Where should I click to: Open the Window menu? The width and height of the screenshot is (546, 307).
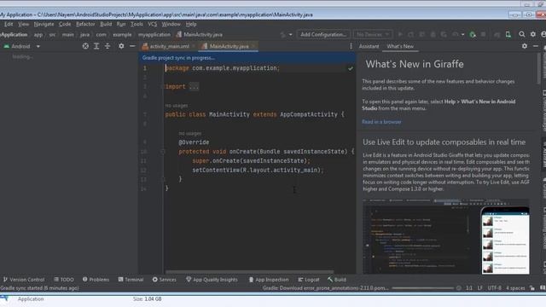point(171,24)
